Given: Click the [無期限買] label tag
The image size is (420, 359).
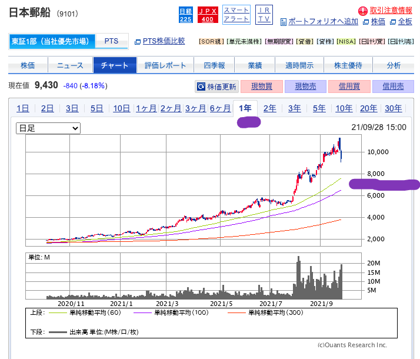Looking at the screenshot, I should (279, 42).
